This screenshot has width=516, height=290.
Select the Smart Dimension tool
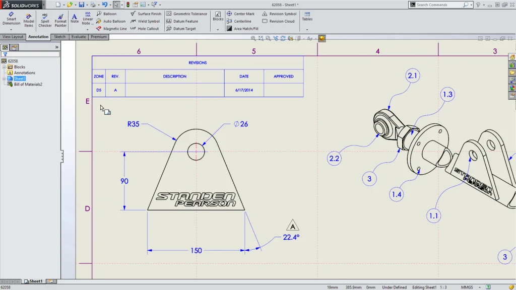point(10,18)
